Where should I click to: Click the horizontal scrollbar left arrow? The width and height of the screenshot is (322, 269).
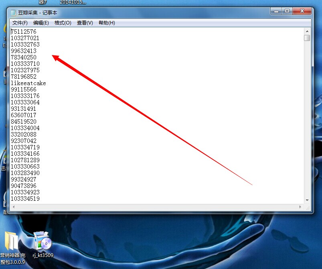[x=13, y=207]
